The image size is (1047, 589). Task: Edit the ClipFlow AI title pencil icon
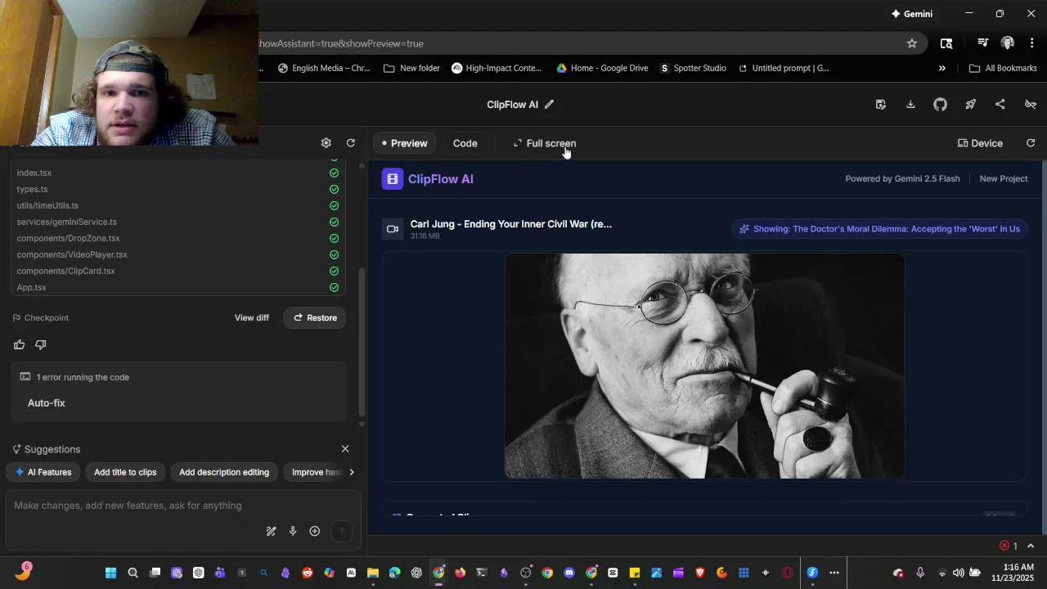pyautogui.click(x=550, y=104)
